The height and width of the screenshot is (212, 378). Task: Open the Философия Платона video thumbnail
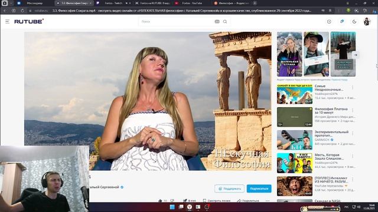(295, 117)
